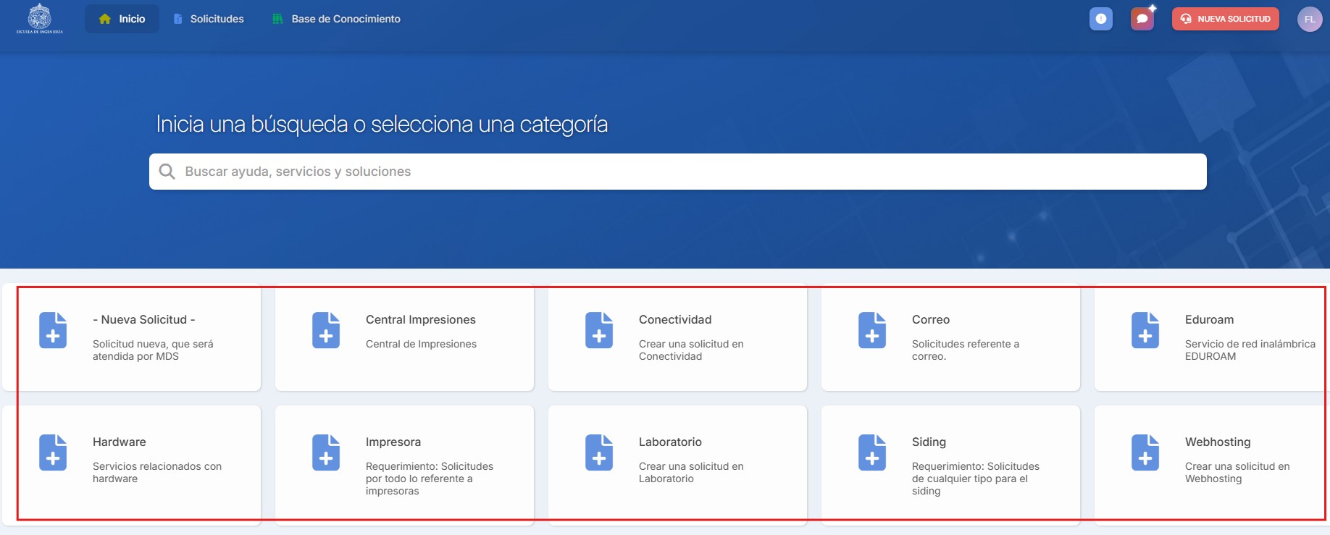
Task: Open the Siding category title
Action: 929,442
